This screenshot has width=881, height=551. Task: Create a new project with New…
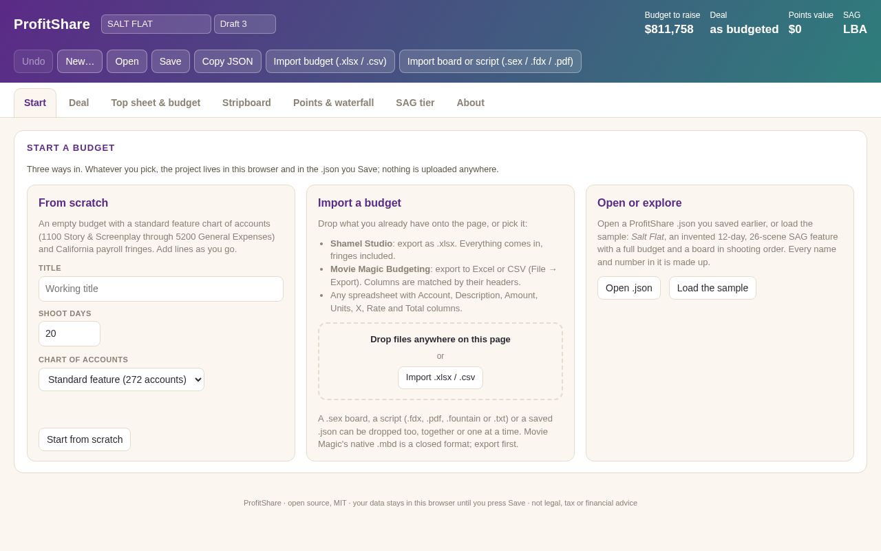click(80, 61)
